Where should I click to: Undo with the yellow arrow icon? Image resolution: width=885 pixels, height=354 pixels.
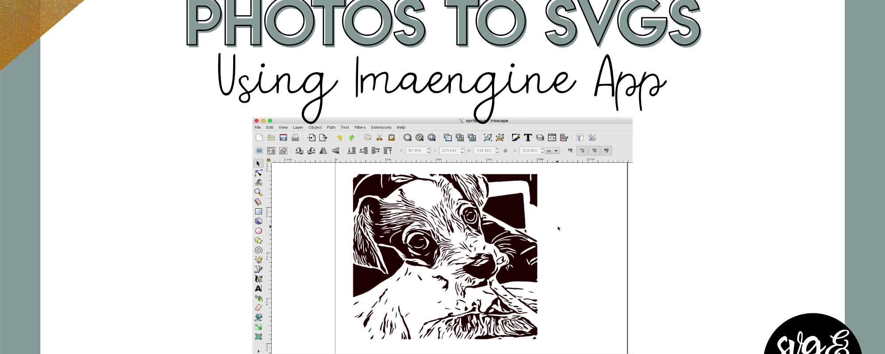(x=339, y=138)
